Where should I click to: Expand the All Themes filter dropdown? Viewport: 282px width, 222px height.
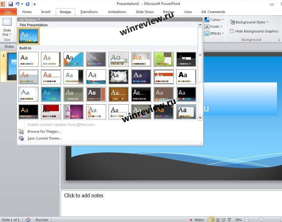point(29,20)
